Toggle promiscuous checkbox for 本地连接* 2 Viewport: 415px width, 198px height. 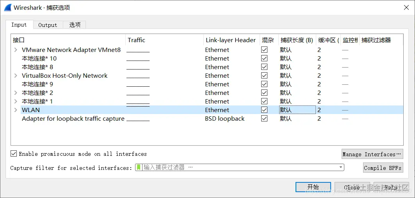(264, 93)
